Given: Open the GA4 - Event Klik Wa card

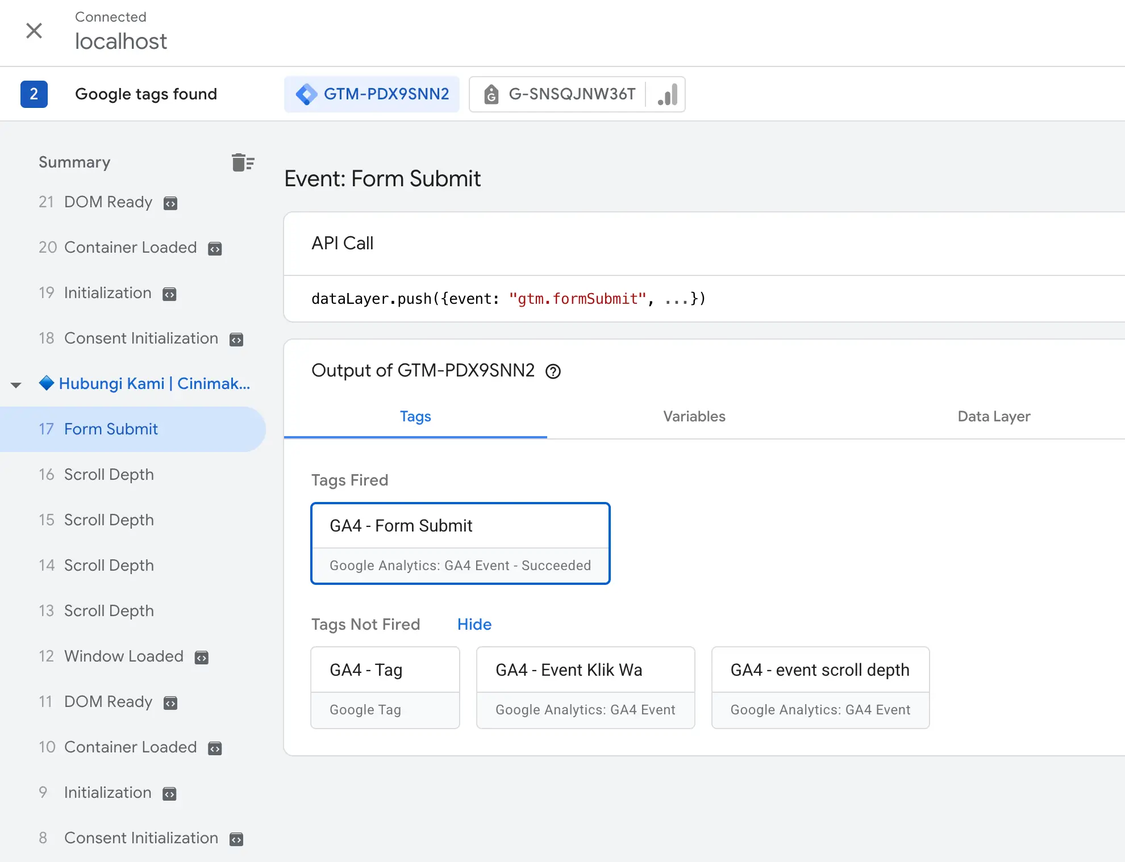Looking at the screenshot, I should click(x=586, y=688).
